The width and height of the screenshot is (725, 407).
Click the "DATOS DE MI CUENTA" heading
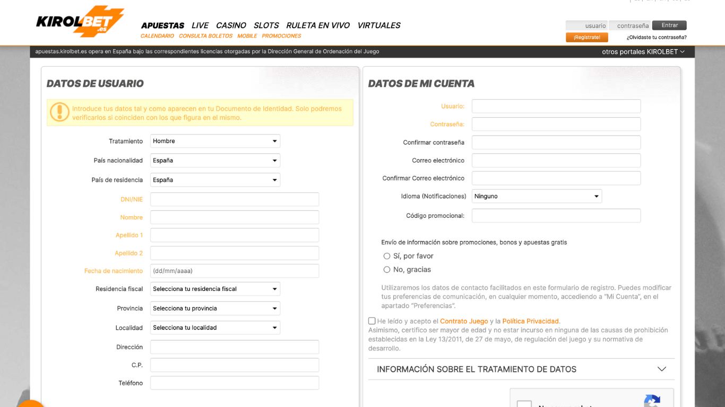[x=421, y=84]
